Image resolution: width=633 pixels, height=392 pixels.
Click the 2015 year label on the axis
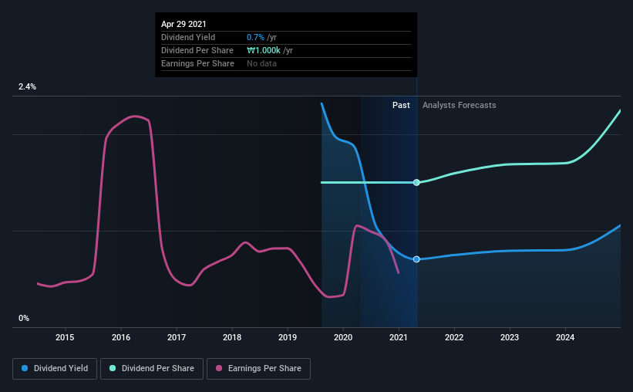pos(65,337)
